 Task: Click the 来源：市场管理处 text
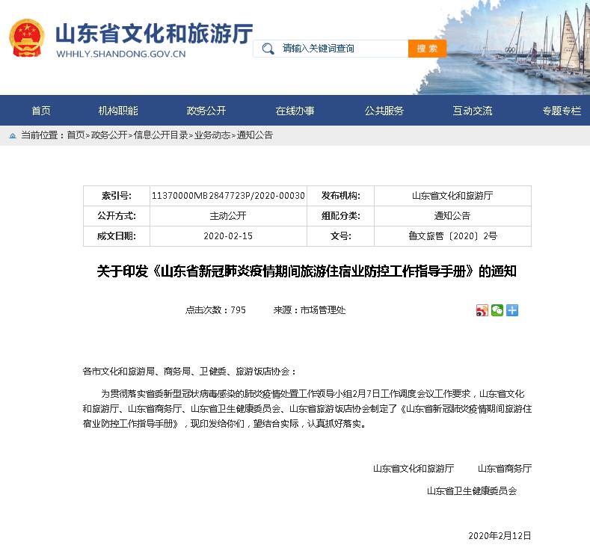310,310
